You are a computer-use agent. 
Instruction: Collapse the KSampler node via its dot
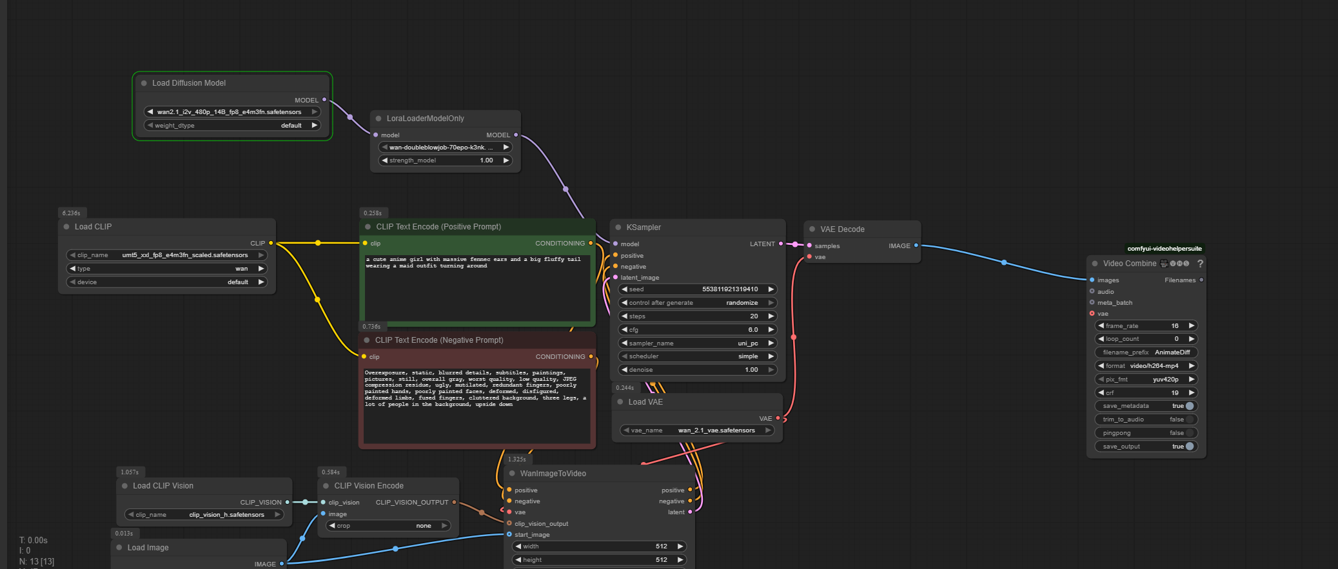[618, 227]
